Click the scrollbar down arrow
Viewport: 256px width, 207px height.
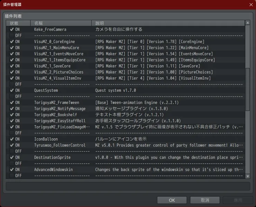248,176
